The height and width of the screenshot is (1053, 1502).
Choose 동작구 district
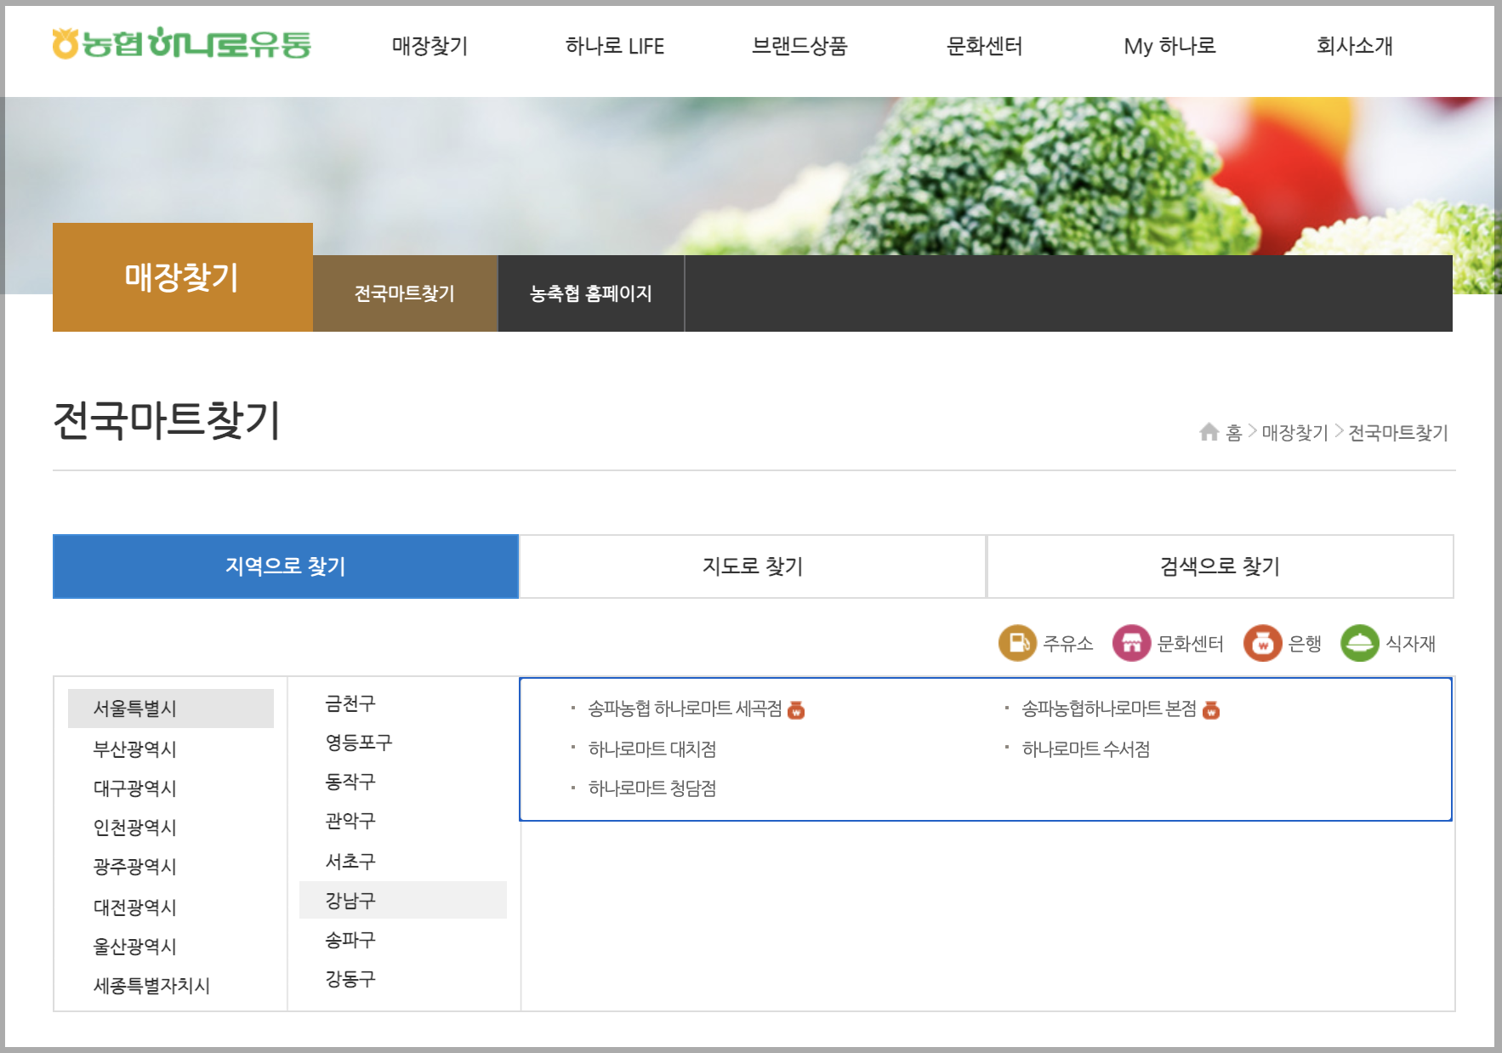tap(350, 782)
